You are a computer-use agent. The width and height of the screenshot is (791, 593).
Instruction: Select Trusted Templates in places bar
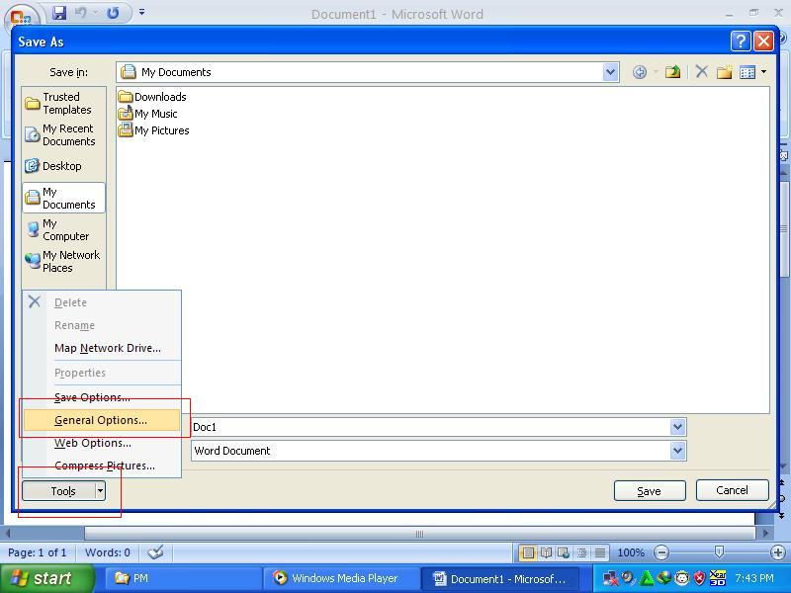pyautogui.click(x=63, y=104)
